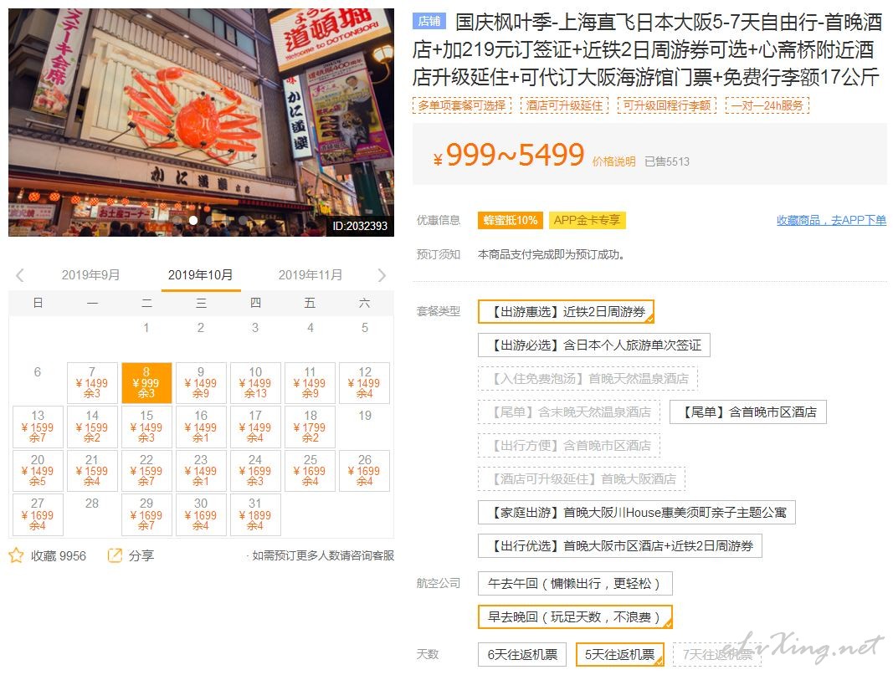Click the share icon

point(115,555)
